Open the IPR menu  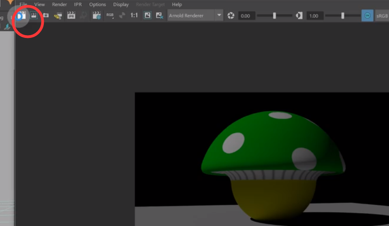[78, 4]
